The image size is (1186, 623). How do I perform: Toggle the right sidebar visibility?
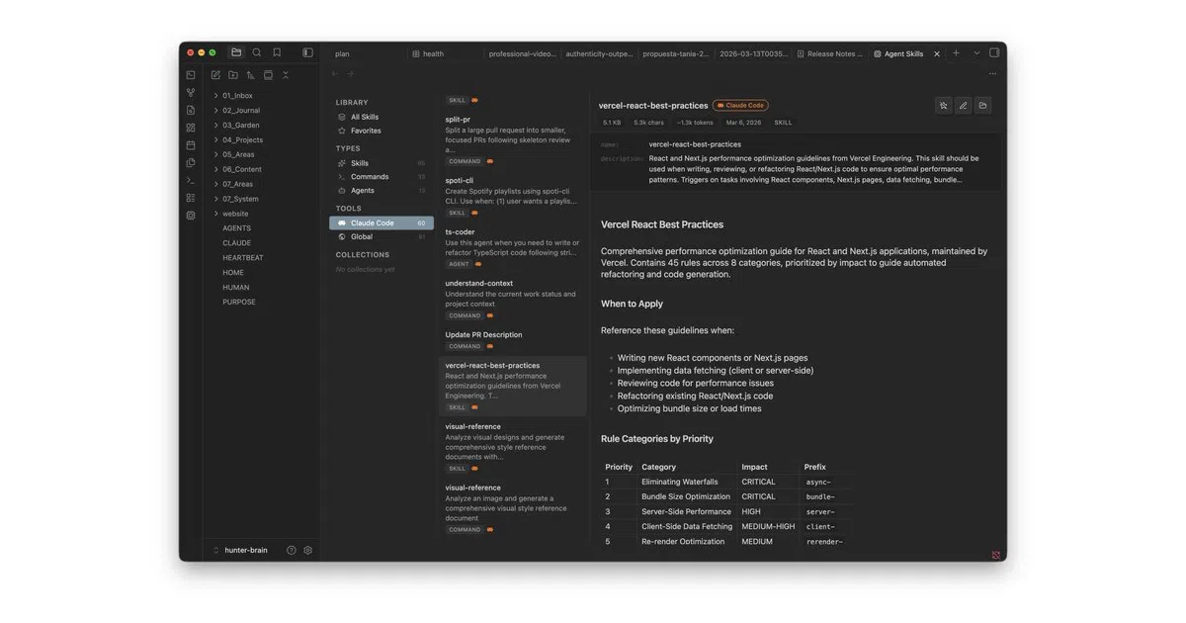pos(994,53)
